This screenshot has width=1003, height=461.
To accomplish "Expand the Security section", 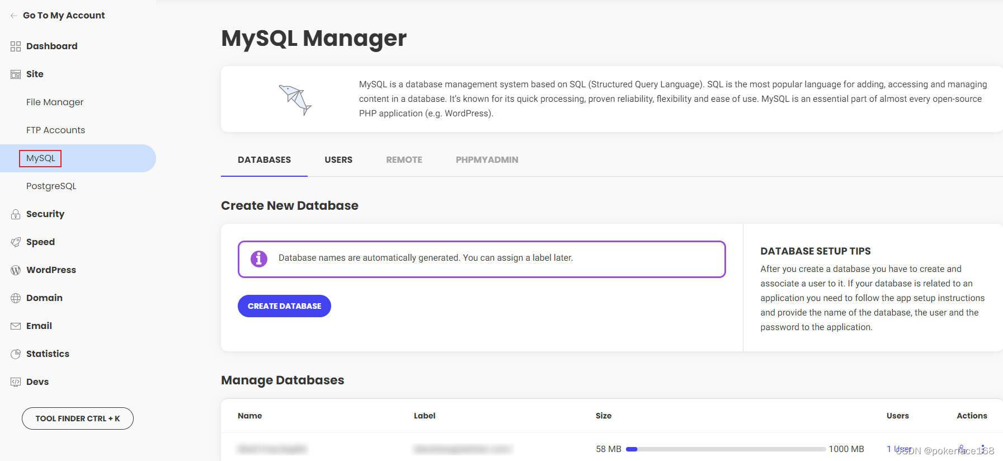I will [45, 214].
